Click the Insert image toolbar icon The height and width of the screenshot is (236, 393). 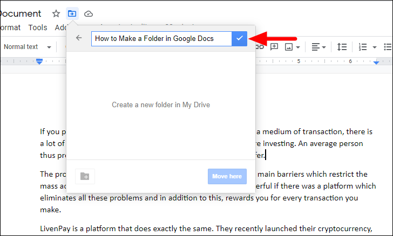tap(289, 47)
